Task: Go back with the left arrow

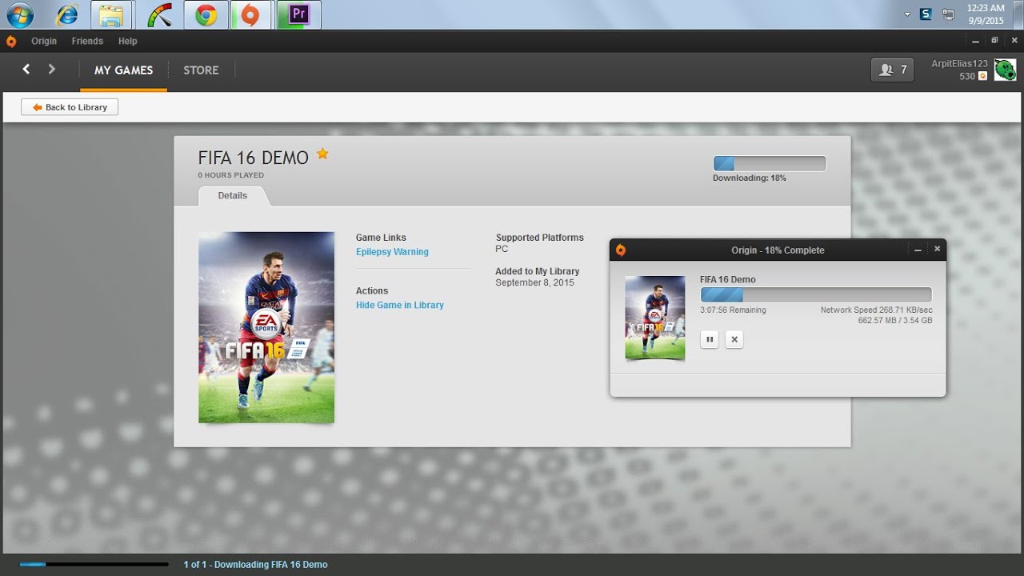Action: [x=26, y=70]
